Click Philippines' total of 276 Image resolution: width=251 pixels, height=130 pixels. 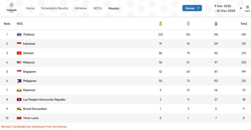(x=244, y=81)
